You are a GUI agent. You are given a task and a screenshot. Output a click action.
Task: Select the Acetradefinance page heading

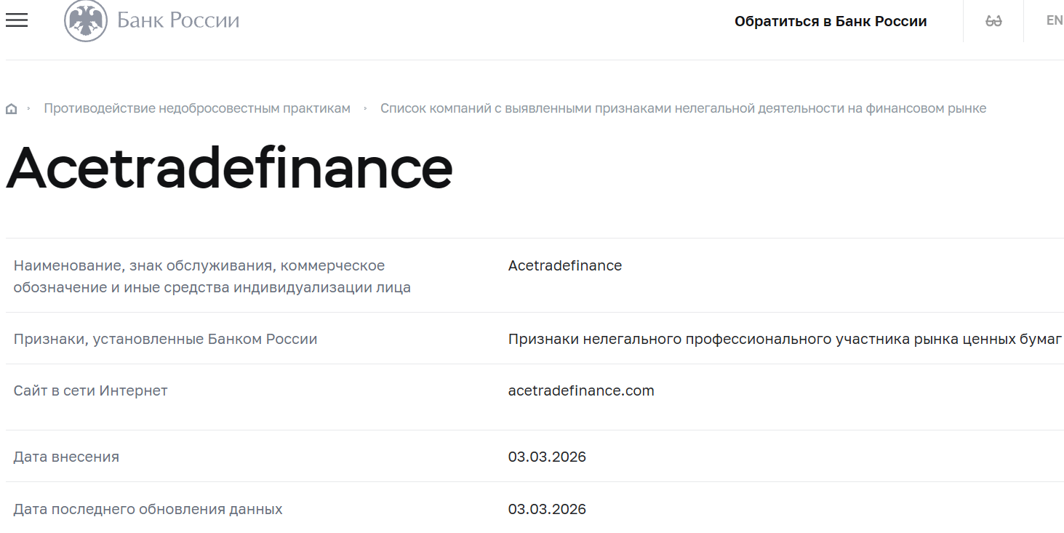(228, 169)
